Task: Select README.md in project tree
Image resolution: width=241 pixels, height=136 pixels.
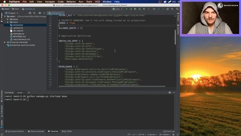Action: [x=19, y=37]
